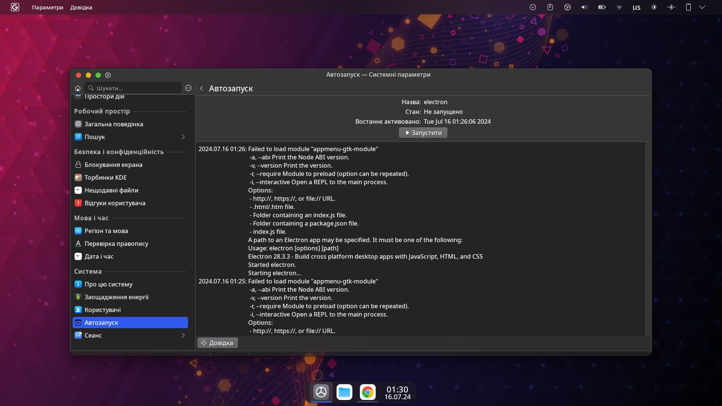Viewport: 722px width, 406px height.
Task: Open the "Регіон та мова" globe icon
Action: 78,230
